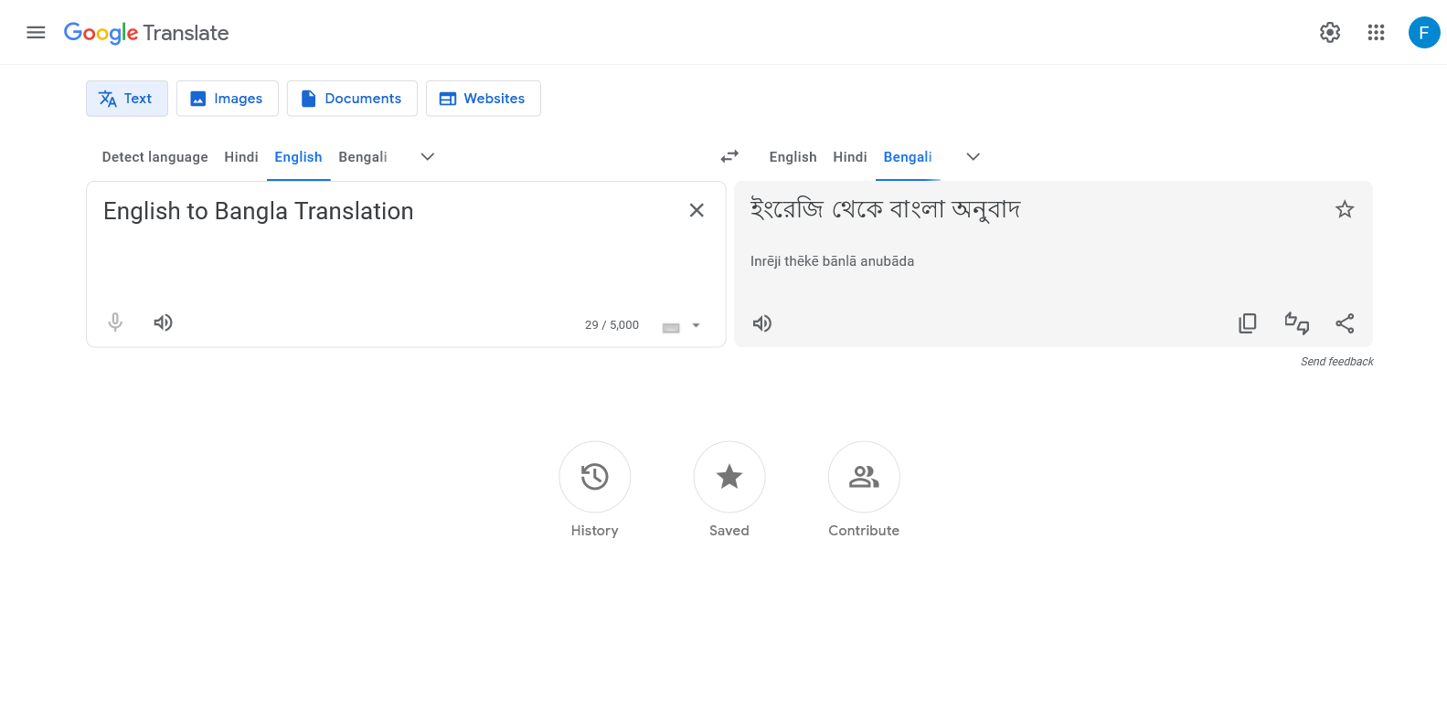Listen to the Bengali translation
Screen dimensions: 1447x708
(x=762, y=323)
